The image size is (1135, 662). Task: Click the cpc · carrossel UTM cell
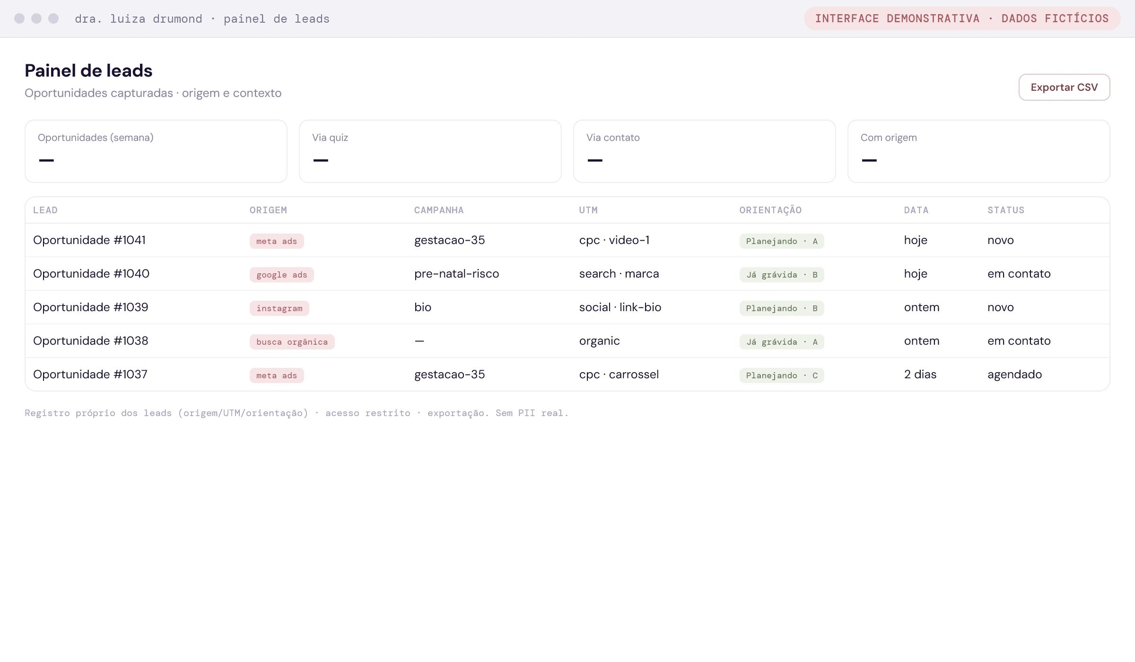coord(619,375)
